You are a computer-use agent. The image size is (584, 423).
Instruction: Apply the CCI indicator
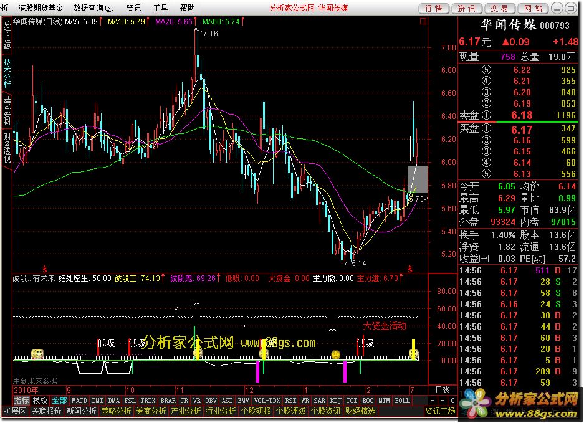point(352,401)
